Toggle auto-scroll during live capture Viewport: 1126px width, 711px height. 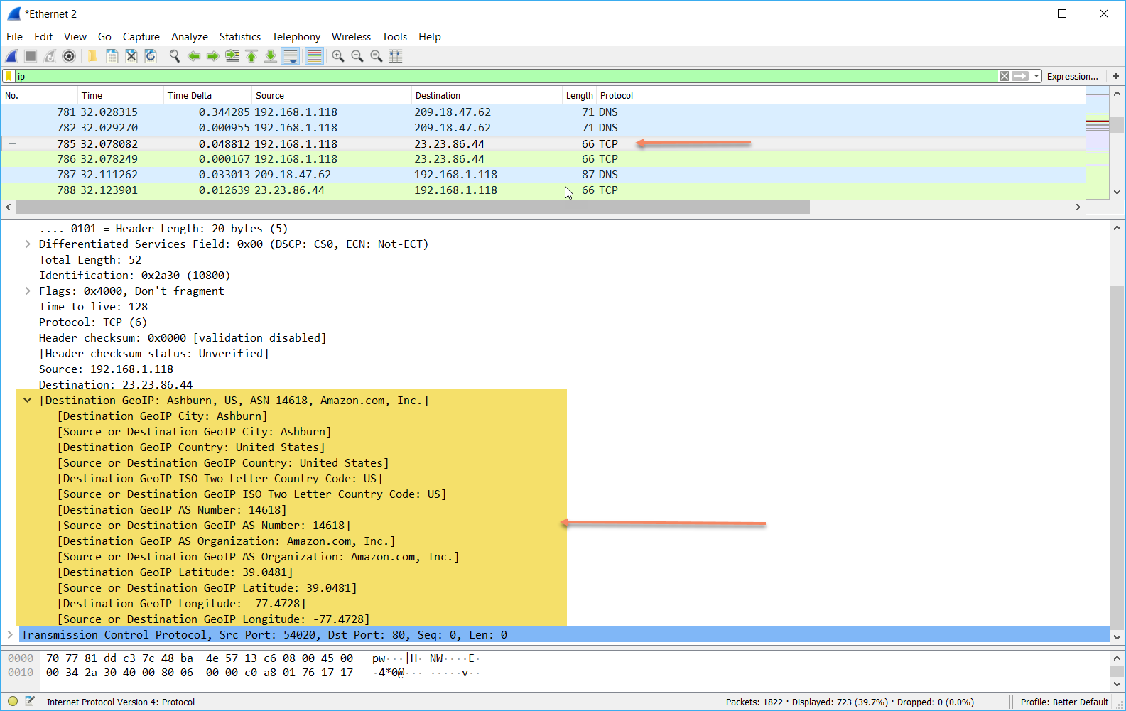(x=291, y=56)
